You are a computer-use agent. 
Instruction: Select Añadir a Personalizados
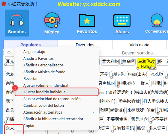(57, 65)
